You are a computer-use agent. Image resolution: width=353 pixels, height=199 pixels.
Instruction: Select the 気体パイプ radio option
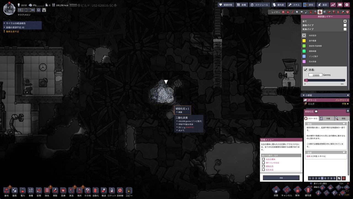(x=345, y=29)
